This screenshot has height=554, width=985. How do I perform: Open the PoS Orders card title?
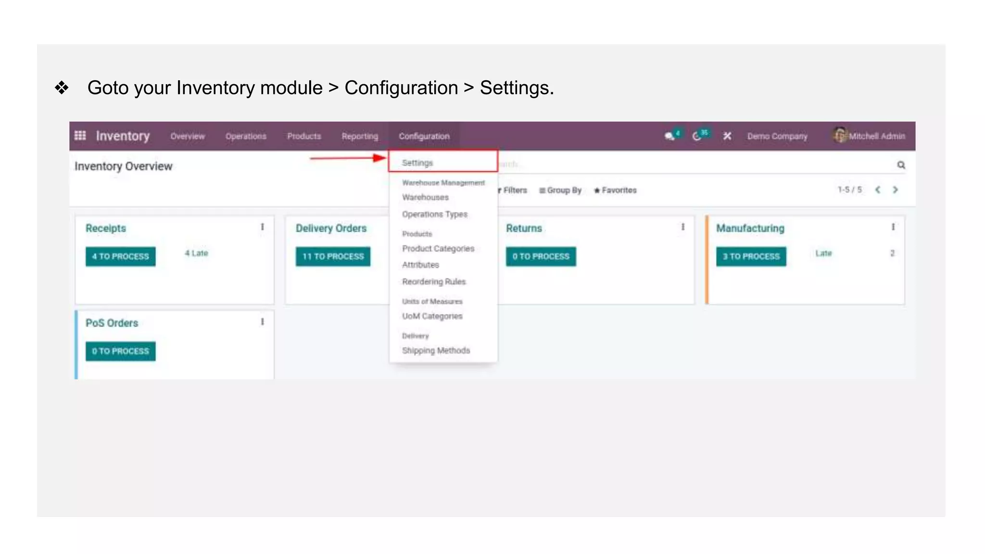(x=112, y=323)
